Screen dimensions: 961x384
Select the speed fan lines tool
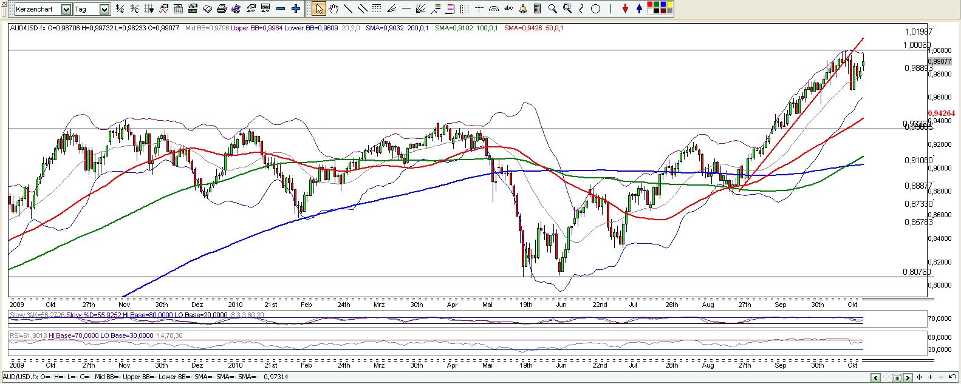tap(392, 9)
